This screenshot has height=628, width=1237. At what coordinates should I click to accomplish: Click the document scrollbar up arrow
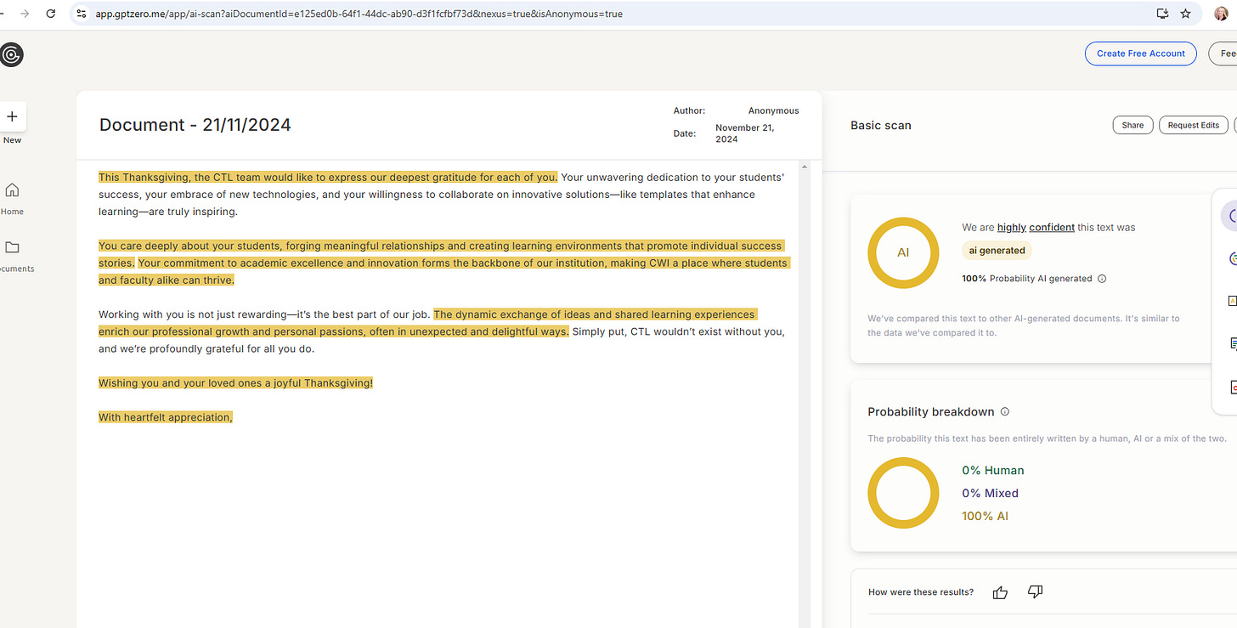(x=805, y=167)
